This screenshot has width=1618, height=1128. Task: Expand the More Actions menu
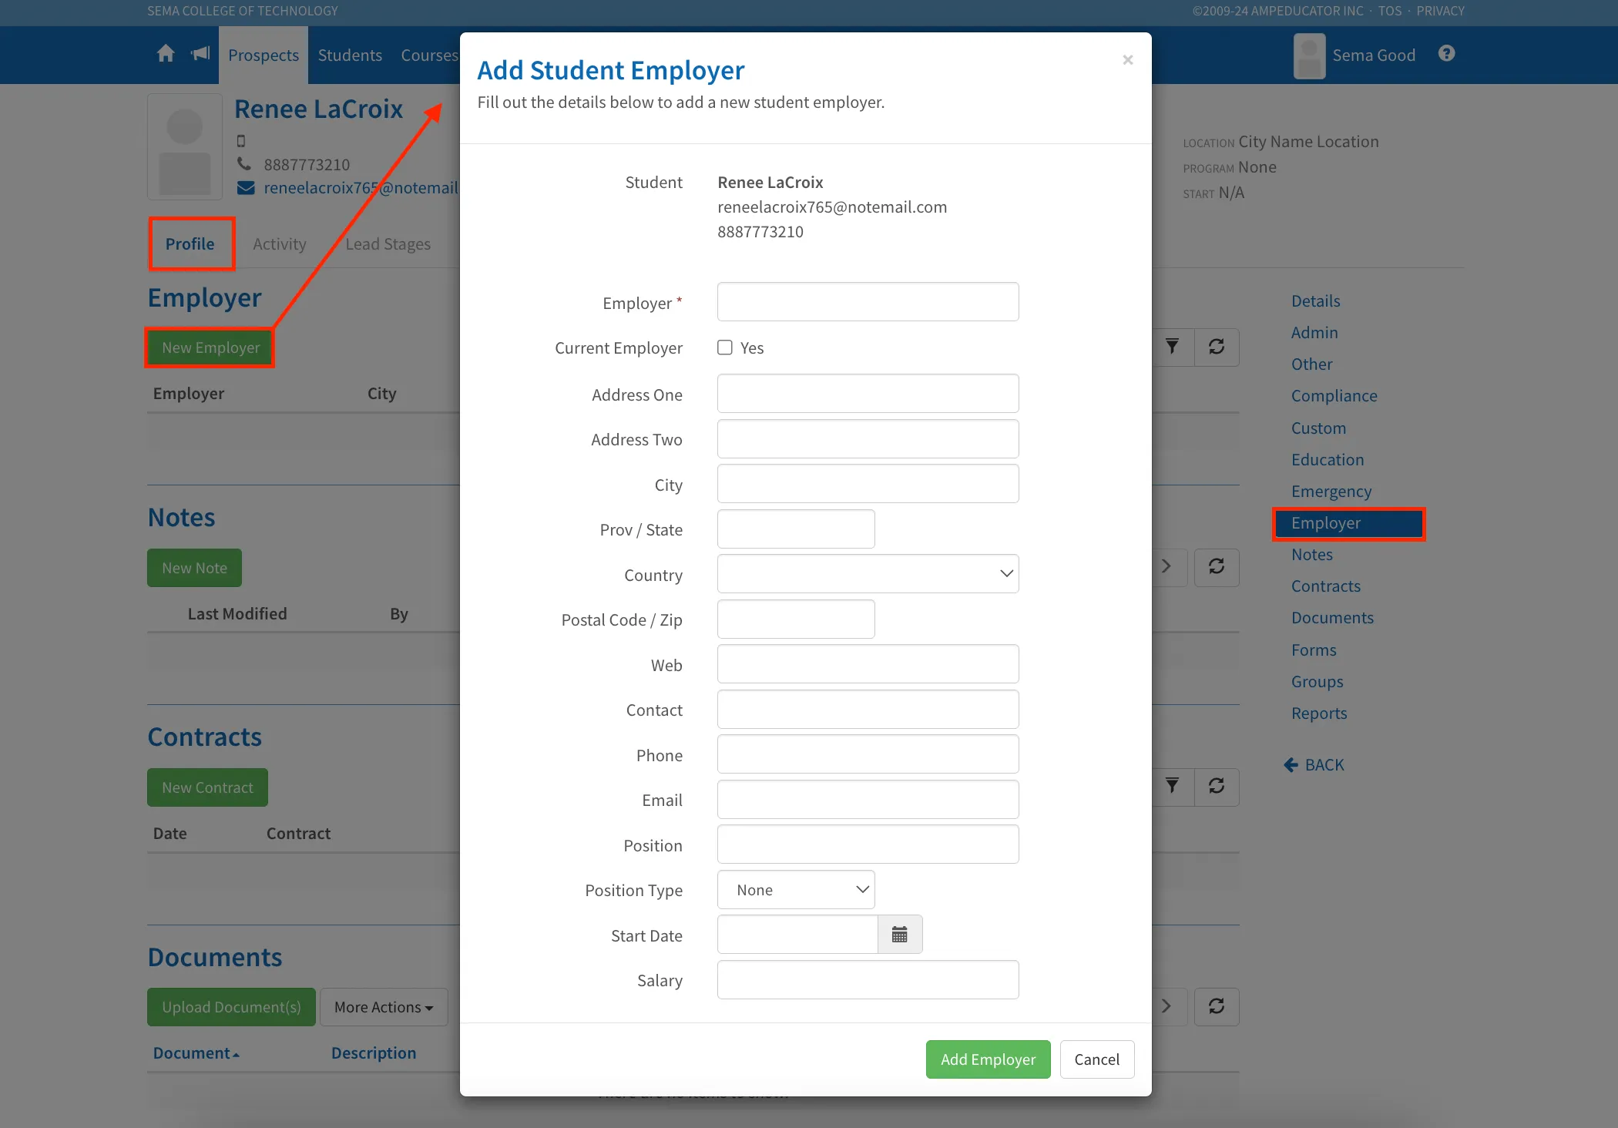[x=384, y=1007]
